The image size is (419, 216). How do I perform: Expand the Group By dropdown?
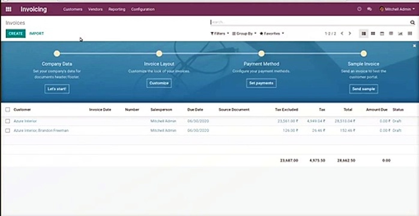click(244, 34)
